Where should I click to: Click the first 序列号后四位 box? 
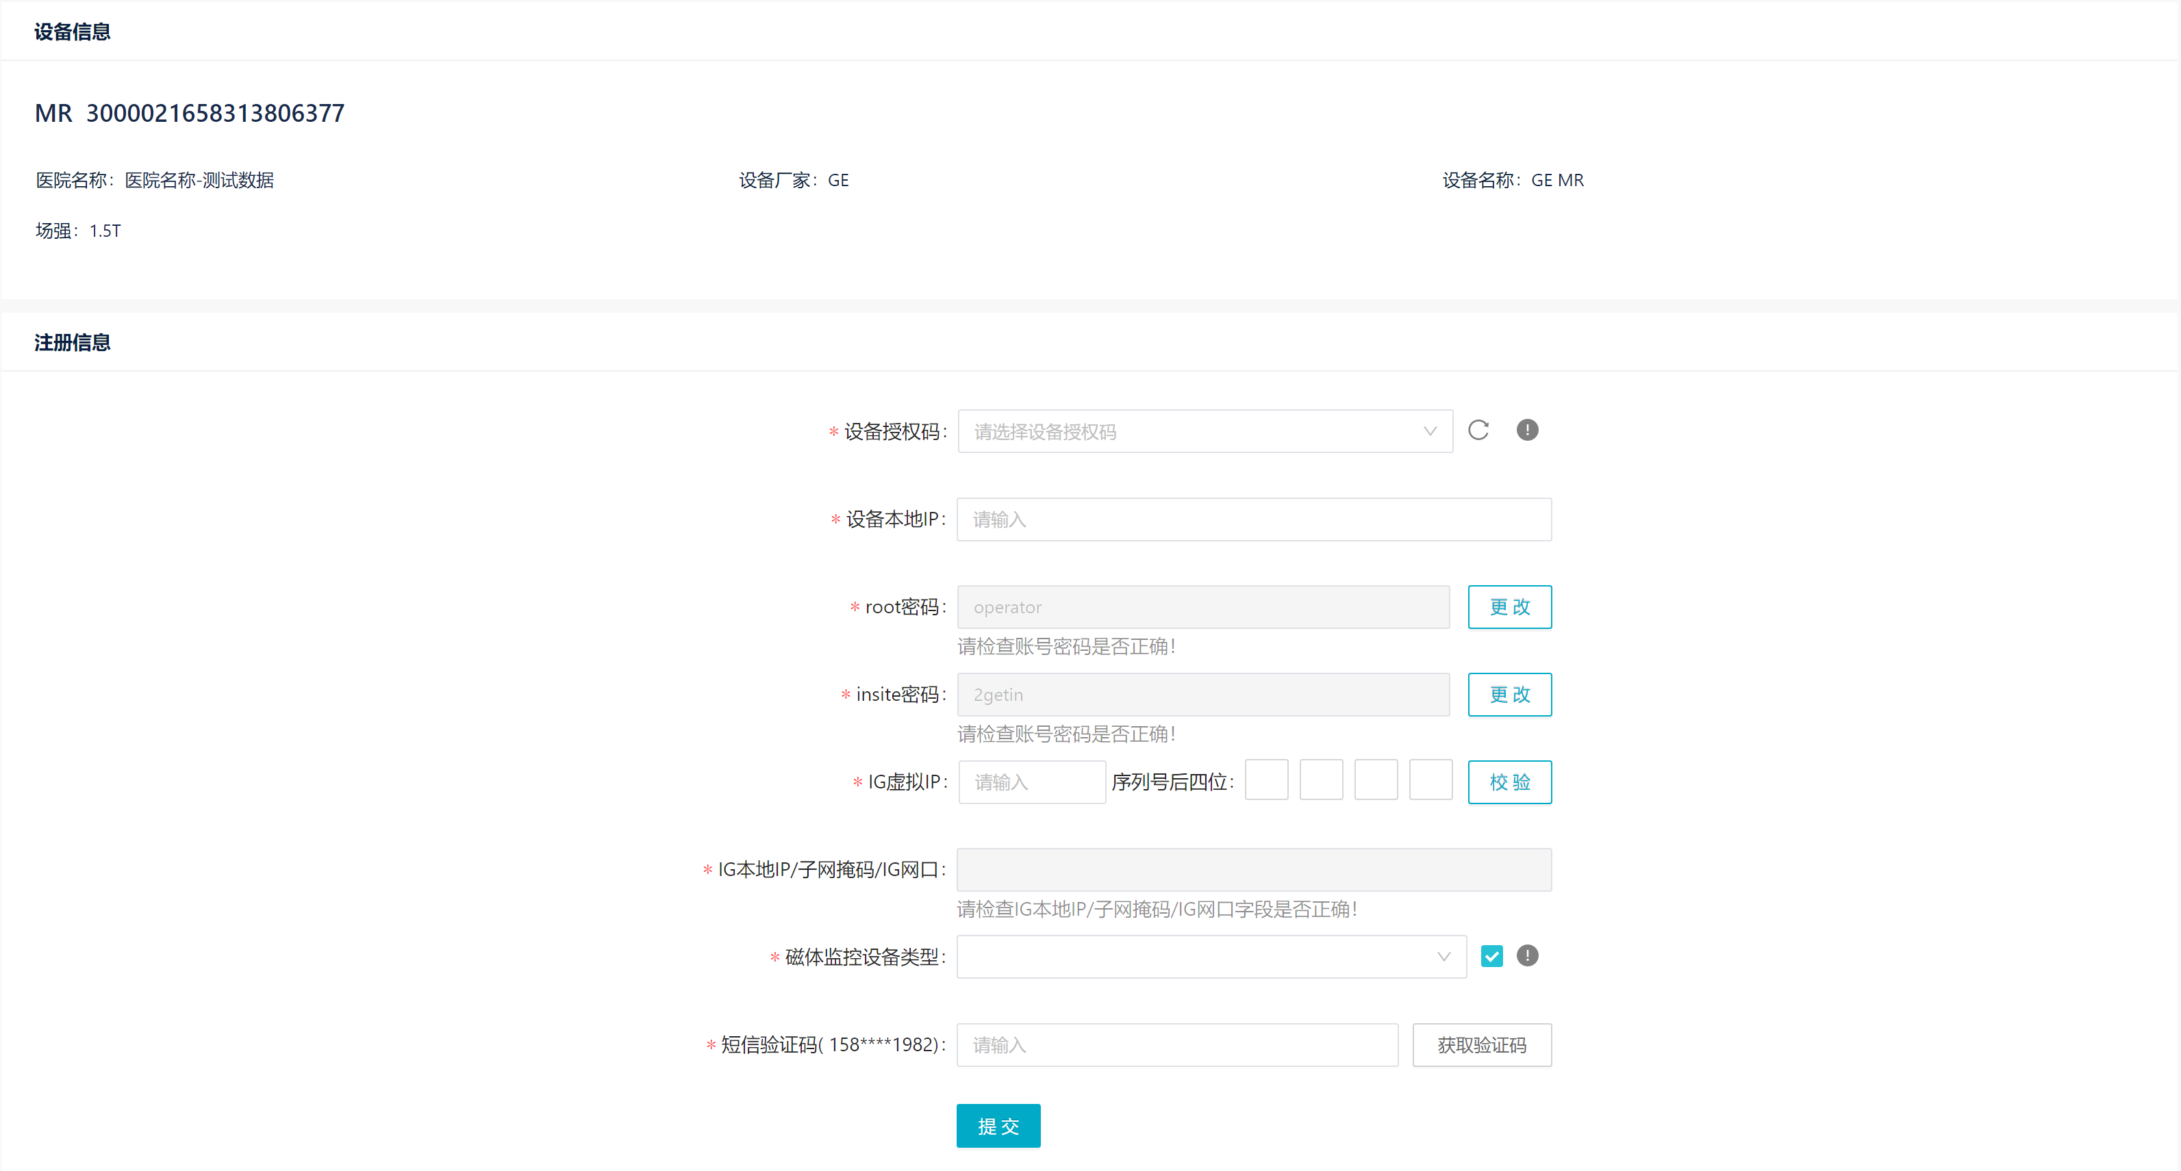pyautogui.click(x=1267, y=780)
